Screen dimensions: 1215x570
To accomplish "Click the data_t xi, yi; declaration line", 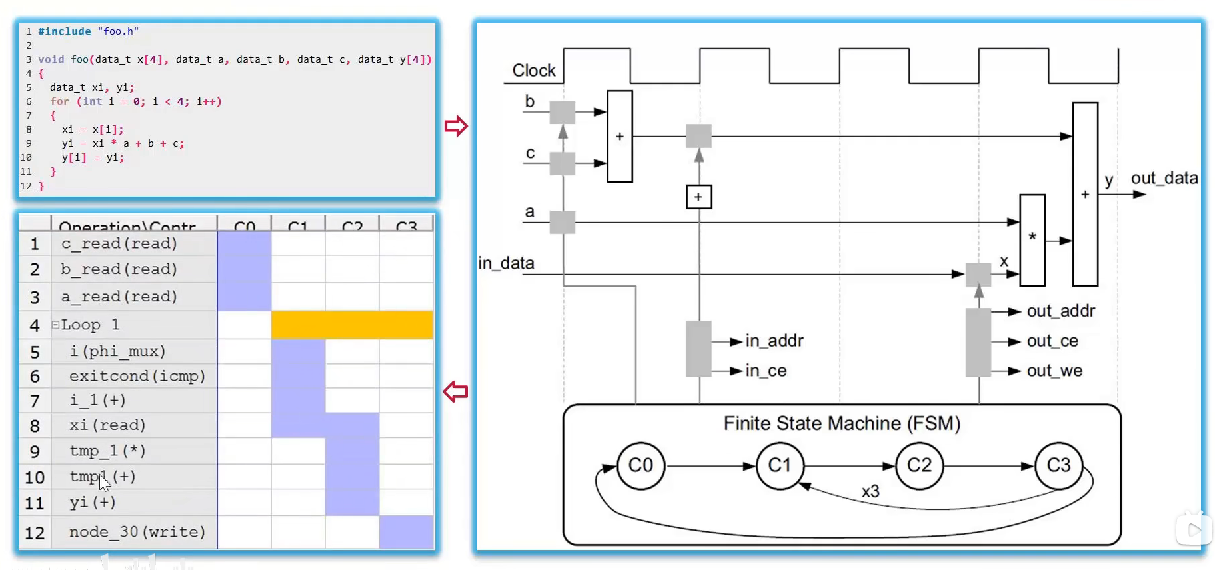I will click(x=92, y=87).
